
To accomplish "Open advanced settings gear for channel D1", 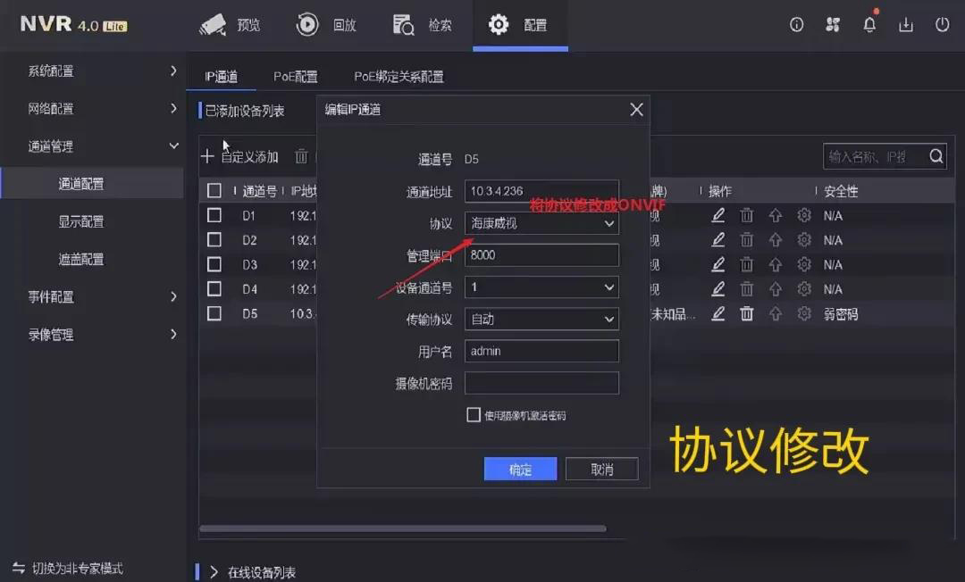I will [804, 215].
